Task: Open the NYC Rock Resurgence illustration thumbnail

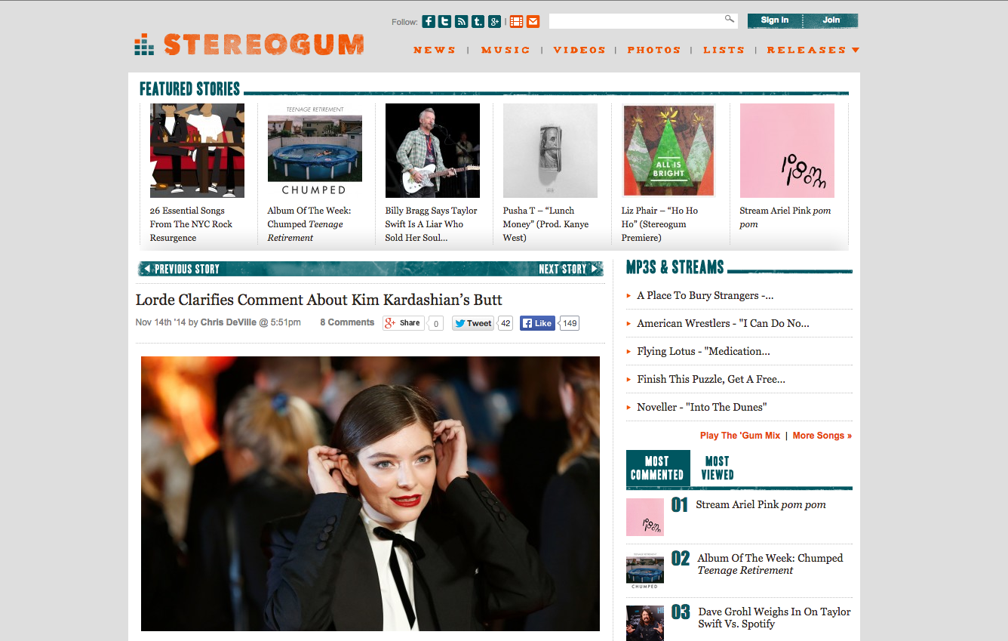Action: pyautogui.click(x=197, y=150)
